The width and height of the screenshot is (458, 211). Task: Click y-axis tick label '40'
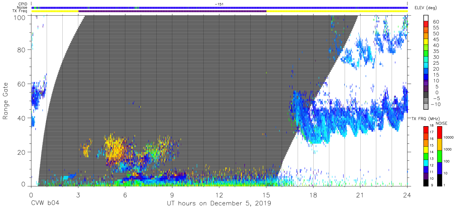point(21,118)
